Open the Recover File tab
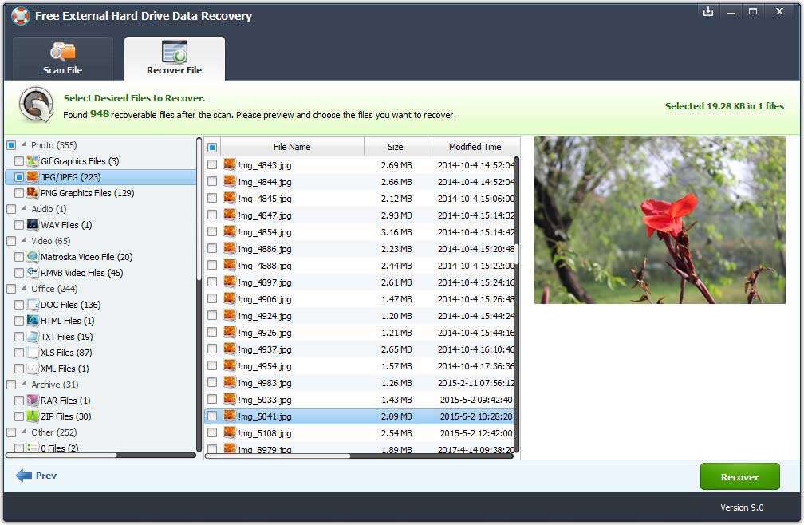Screen dimensions: 804x525 click(174, 59)
